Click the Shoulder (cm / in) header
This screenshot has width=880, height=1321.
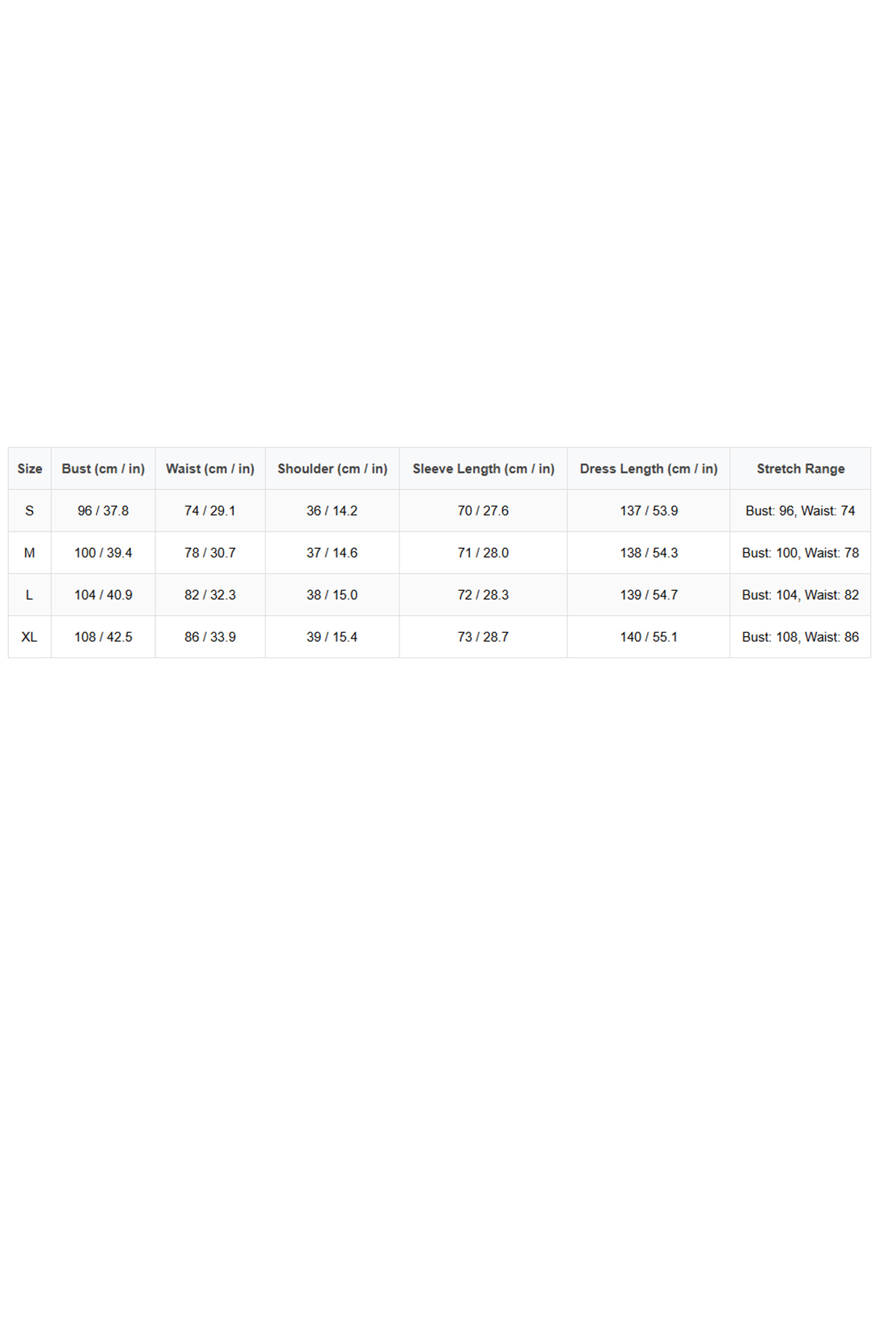332,469
